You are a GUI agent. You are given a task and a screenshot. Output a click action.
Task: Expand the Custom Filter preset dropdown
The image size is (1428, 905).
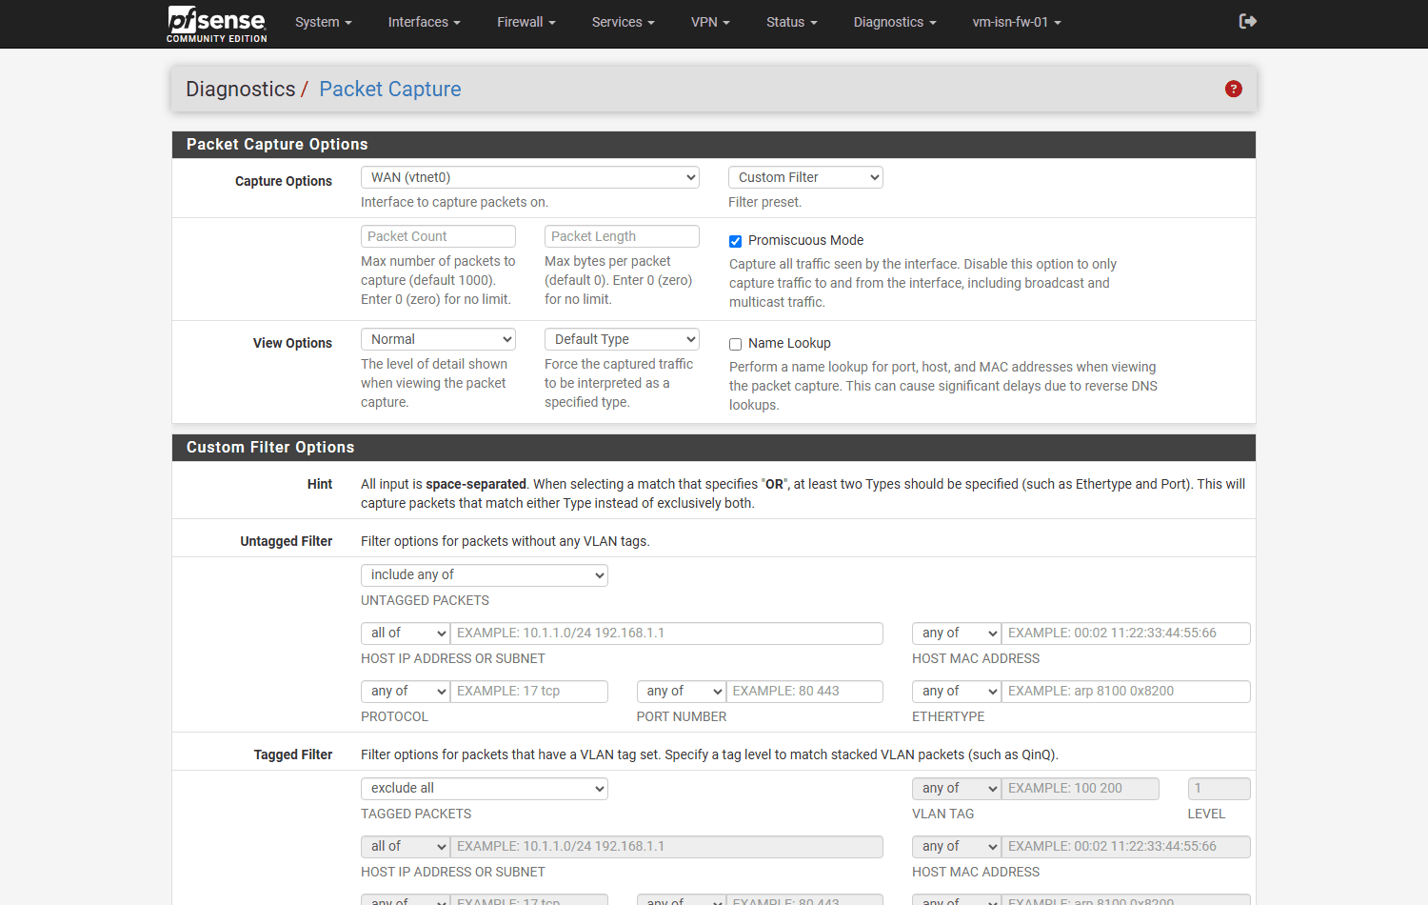805,177
